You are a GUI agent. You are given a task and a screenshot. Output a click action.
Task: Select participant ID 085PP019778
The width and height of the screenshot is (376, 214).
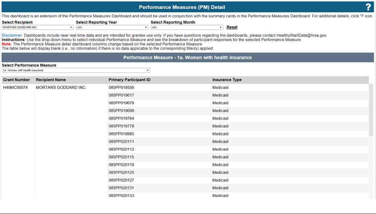click(121, 126)
